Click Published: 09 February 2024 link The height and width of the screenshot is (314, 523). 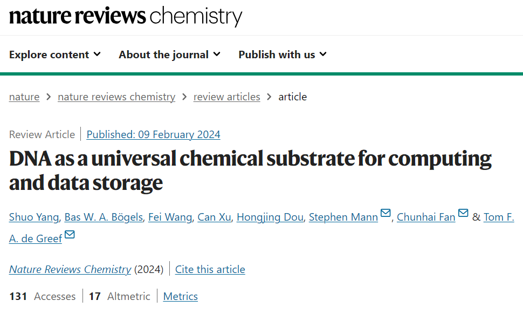[x=153, y=134]
